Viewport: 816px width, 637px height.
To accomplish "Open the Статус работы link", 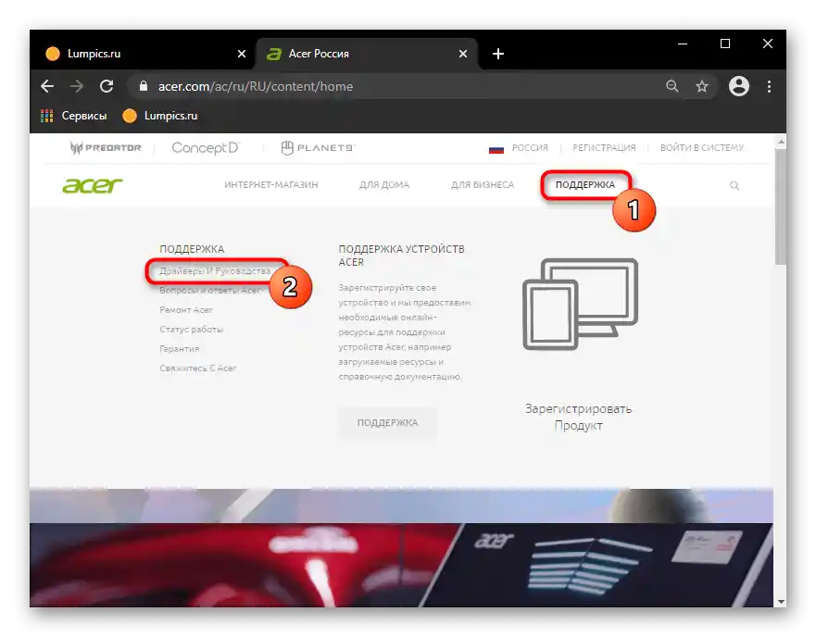I will click(191, 329).
